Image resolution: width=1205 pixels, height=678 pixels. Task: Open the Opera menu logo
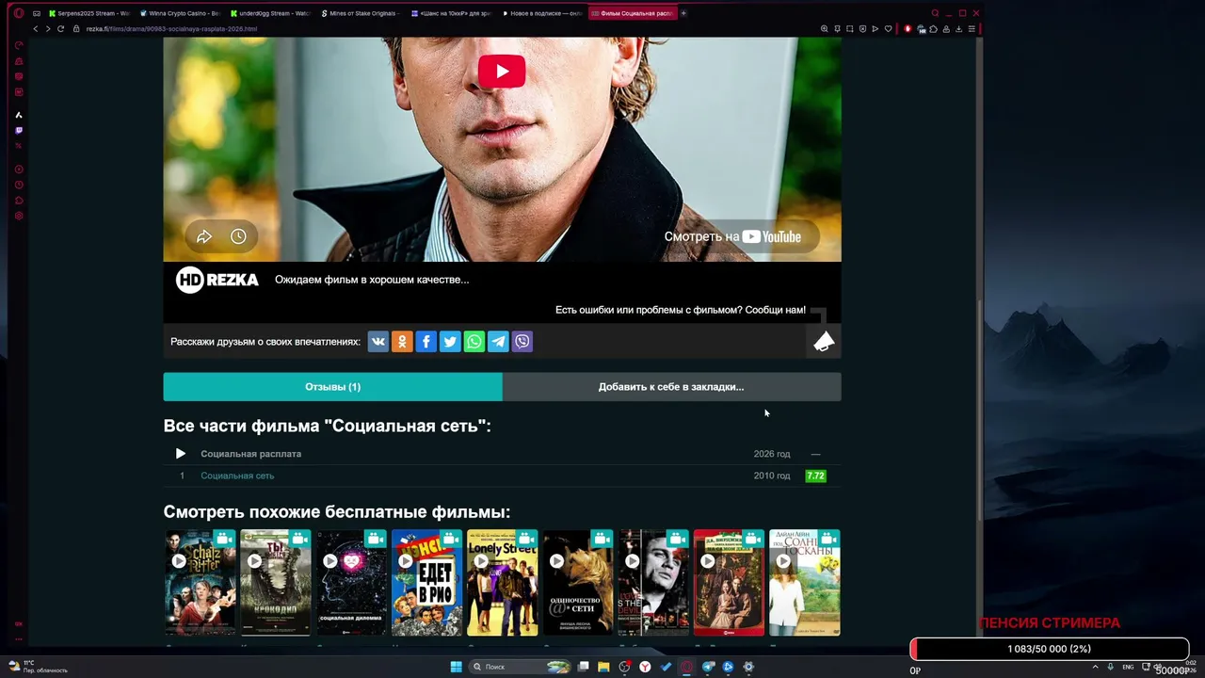19,13
